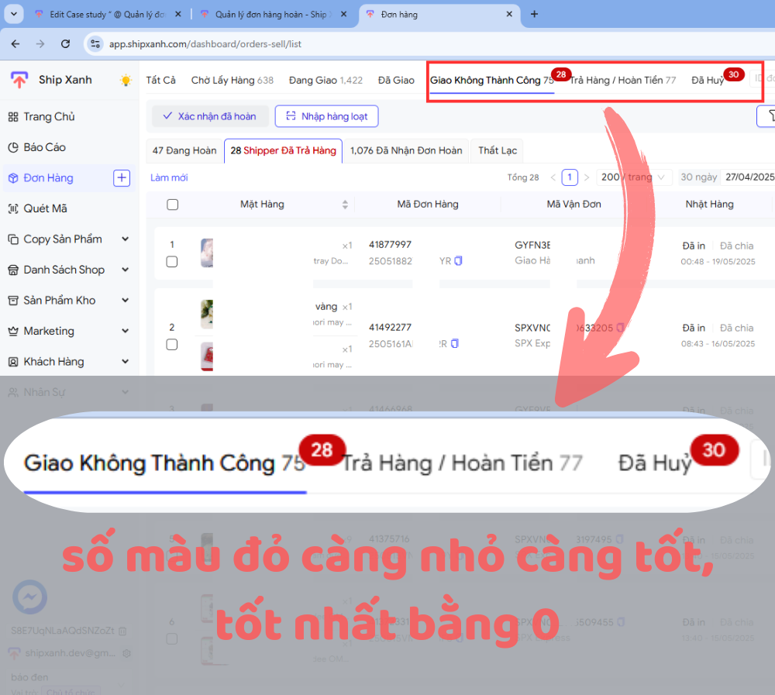Tick the checkbox for row 1
Image resolution: width=775 pixels, height=695 pixels.
172,261
